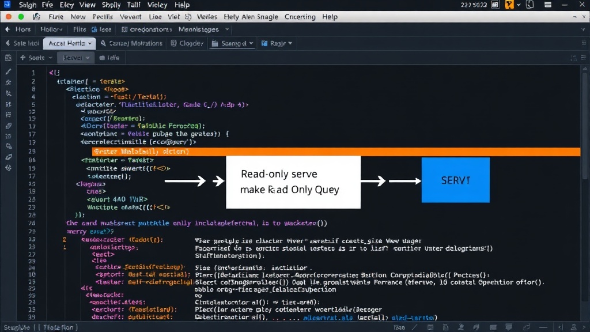Click the scroll-up arrow of editor scrollbar

[x=585, y=69]
